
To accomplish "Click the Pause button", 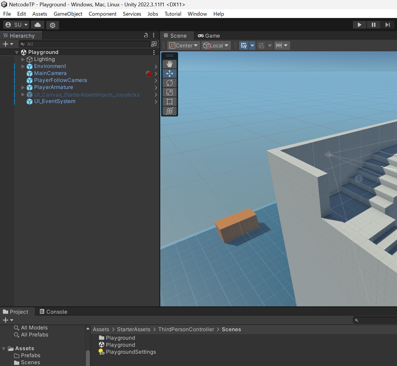I will click(373, 25).
